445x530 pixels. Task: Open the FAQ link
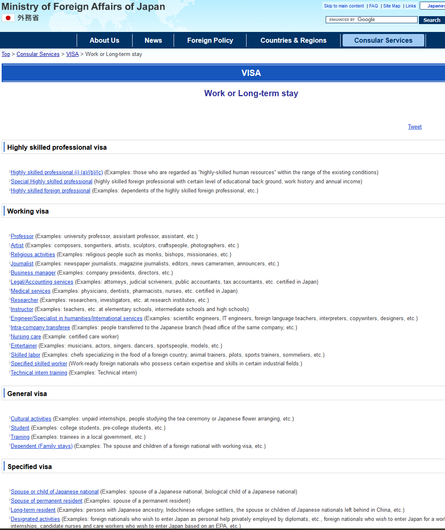tap(373, 6)
